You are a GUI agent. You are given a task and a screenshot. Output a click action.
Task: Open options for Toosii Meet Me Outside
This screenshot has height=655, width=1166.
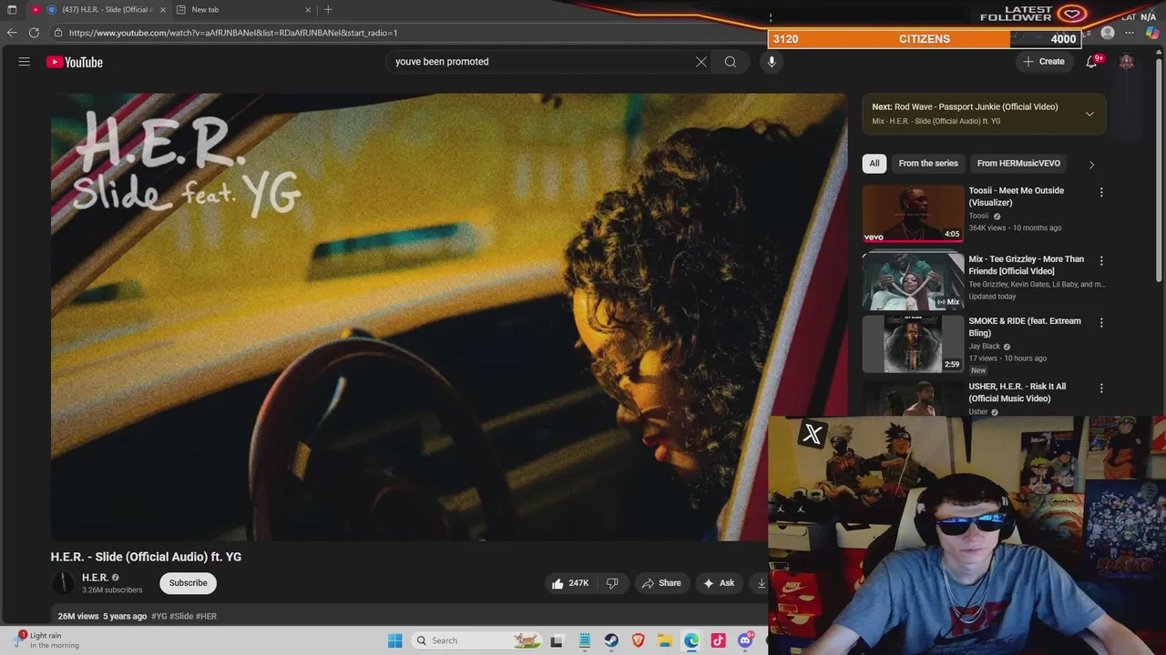[1101, 192]
